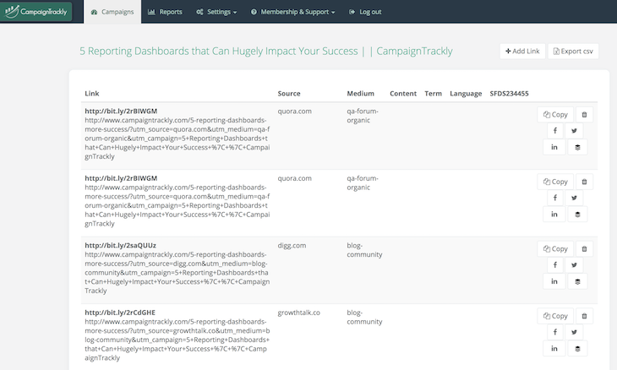Share first quora.com link on Twitter
Image resolution: width=617 pixels, height=370 pixels.
[574, 131]
